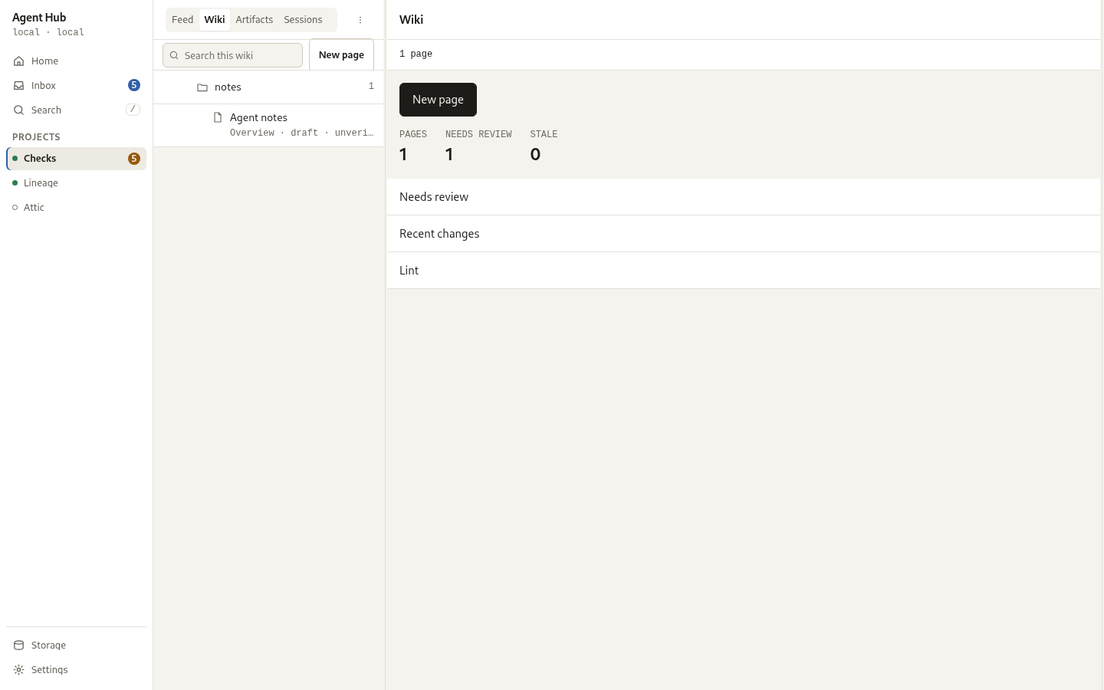The image size is (1104, 690).
Task: Click the Inbox unread count badge
Action: 134,85
